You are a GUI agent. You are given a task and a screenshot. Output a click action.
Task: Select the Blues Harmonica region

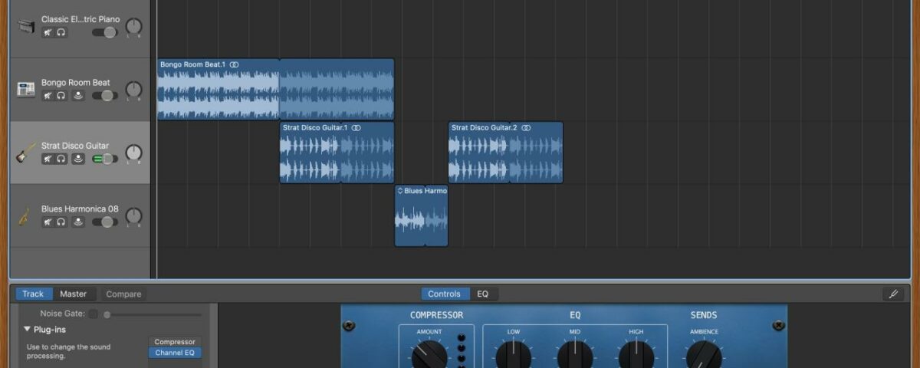pyautogui.click(x=421, y=215)
